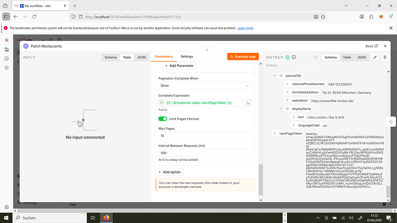Open Docs external link icon

click(x=376, y=46)
